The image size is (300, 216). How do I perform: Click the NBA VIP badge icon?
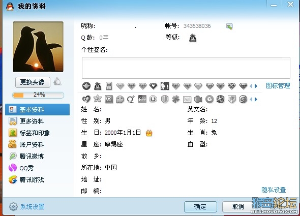point(165,86)
